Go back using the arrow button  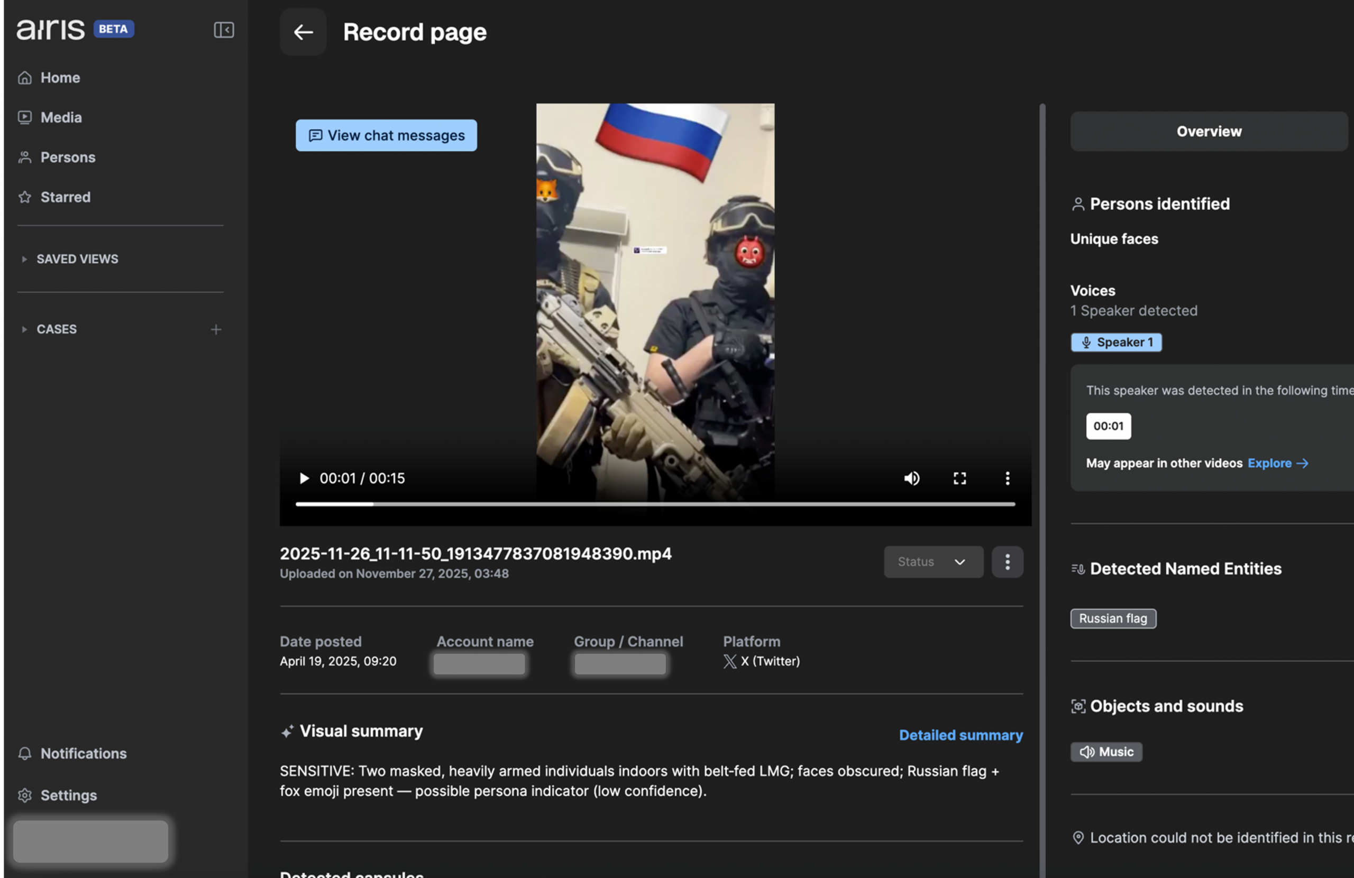point(303,32)
